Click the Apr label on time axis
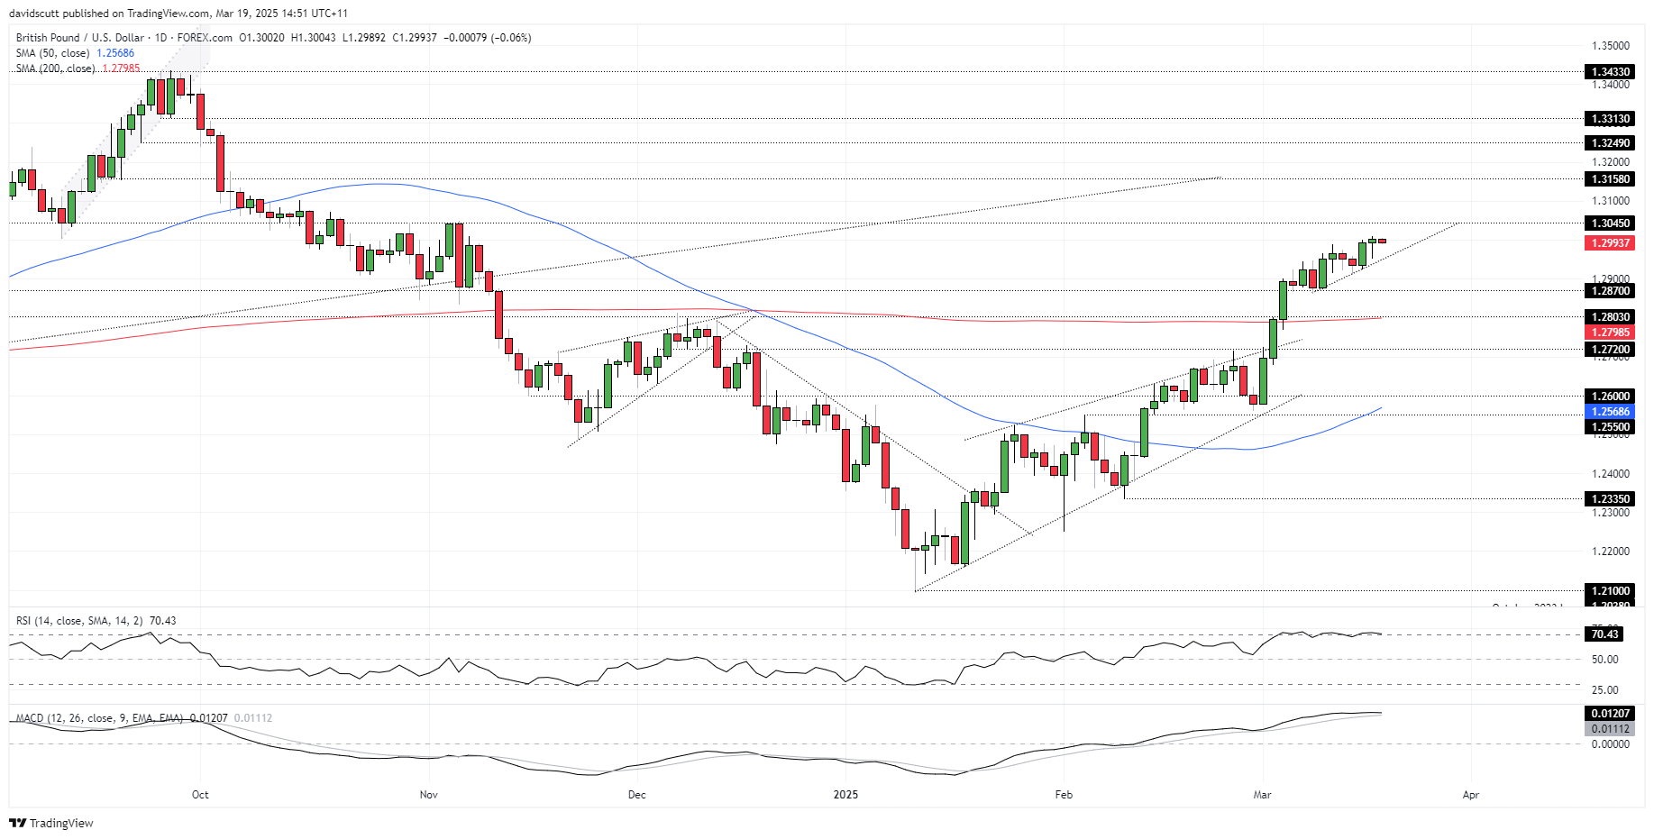This screenshot has height=839, width=1654. (1470, 794)
